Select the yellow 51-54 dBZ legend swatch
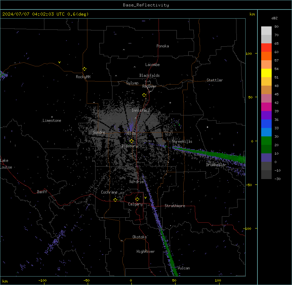Screen dimensions: 292x285 [x=266, y=73]
